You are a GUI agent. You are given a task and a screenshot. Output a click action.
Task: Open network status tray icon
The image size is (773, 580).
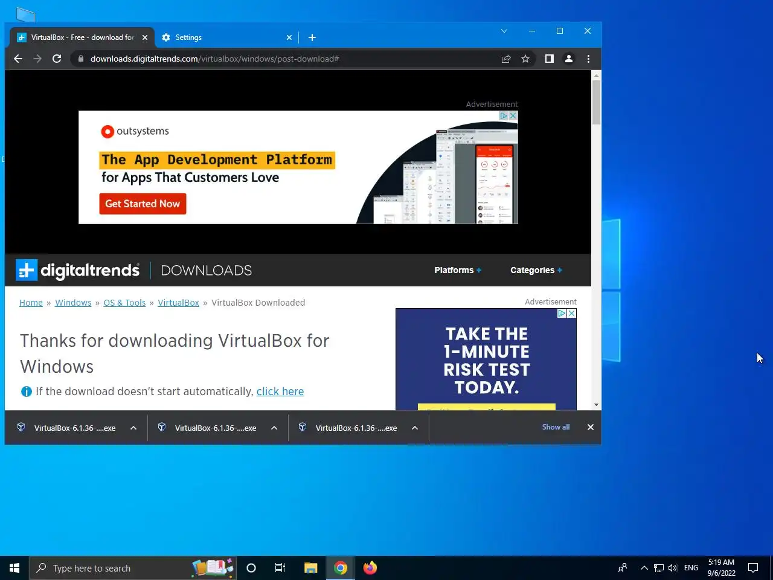pyautogui.click(x=659, y=568)
